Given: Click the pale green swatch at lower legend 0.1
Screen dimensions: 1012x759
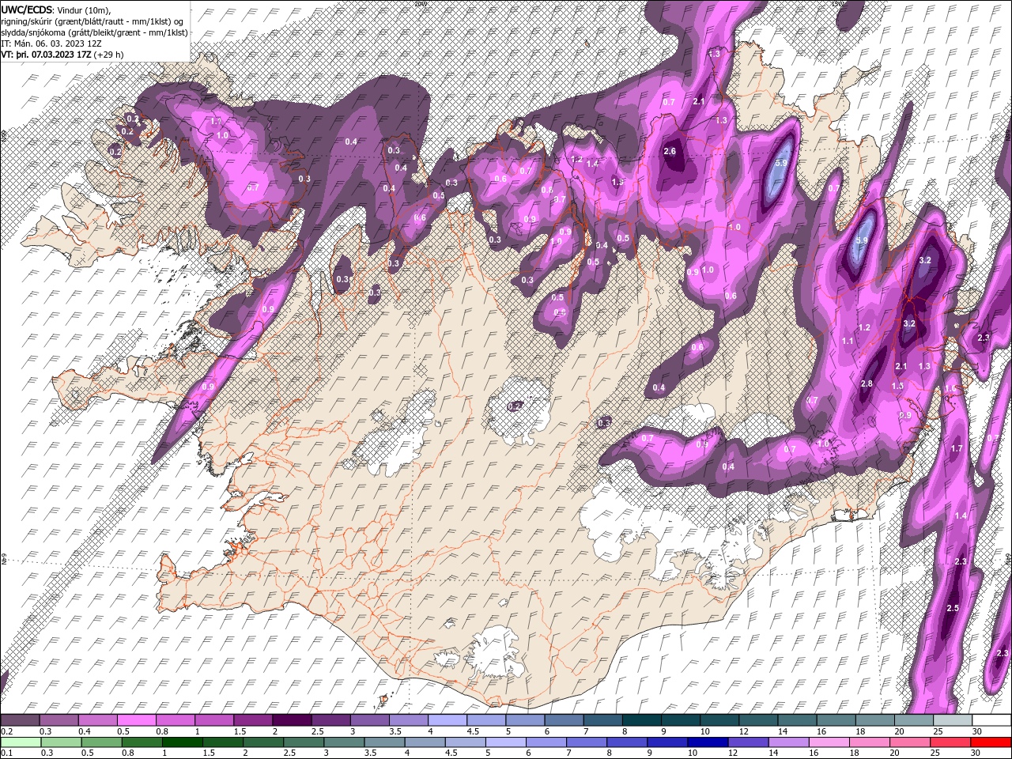Looking at the screenshot, I should pyautogui.click(x=21, y=742).
